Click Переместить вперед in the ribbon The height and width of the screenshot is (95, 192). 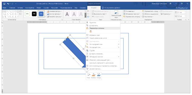pyautogui.click(x=133, y=17)
